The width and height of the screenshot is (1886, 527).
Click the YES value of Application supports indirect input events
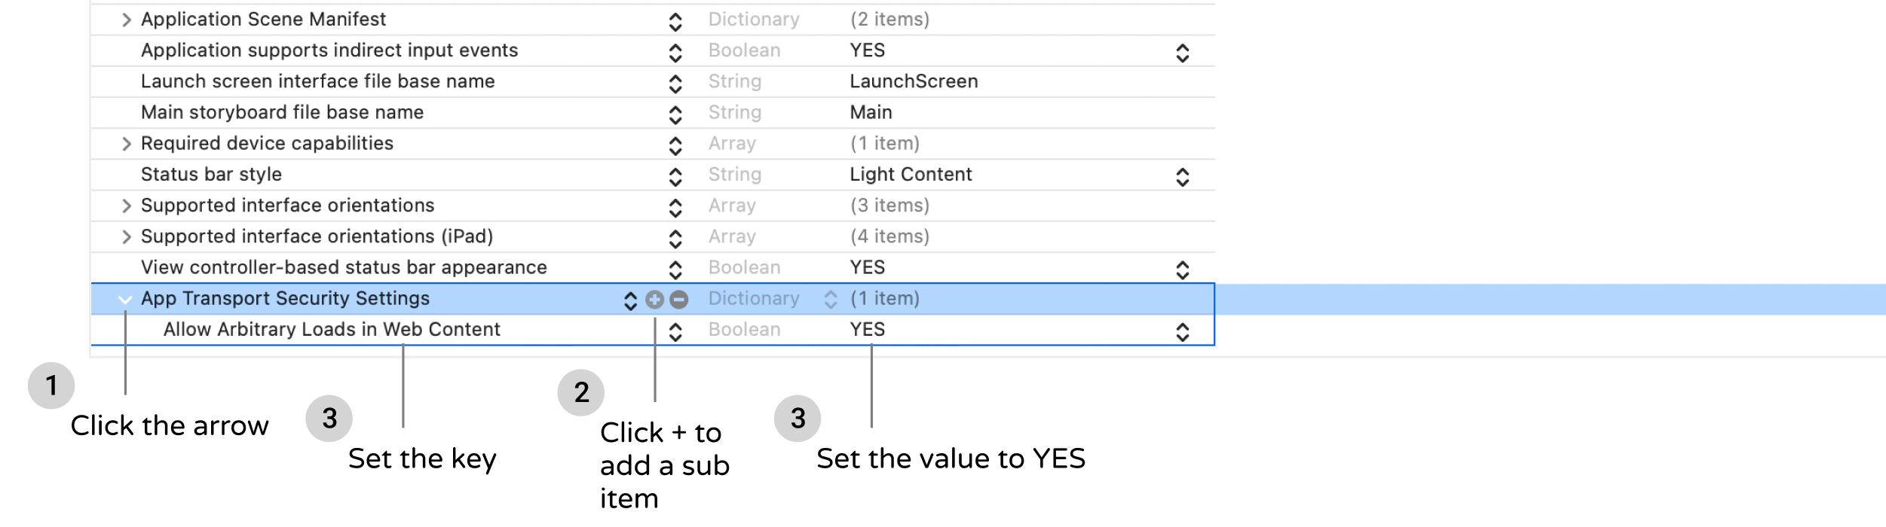pyautogui.click(x=868, y=50)
